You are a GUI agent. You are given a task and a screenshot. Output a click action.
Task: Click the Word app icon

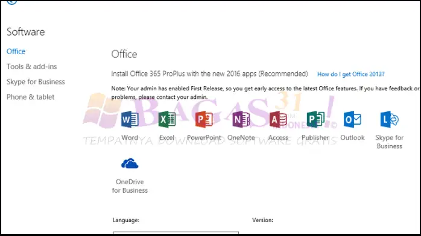130,119
